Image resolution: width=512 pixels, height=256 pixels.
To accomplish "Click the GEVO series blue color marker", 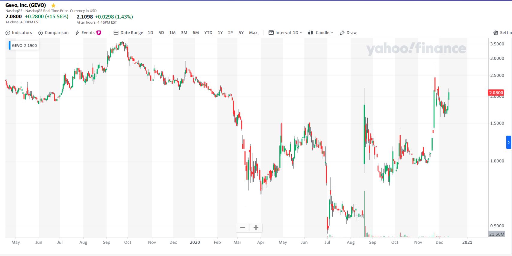I will [x=10, y=45].
